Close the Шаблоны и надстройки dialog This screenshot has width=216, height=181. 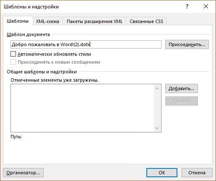206,7
